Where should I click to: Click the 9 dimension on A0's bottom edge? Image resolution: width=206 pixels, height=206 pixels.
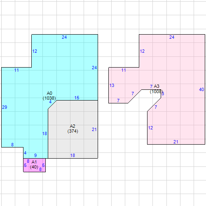[35, 155]
